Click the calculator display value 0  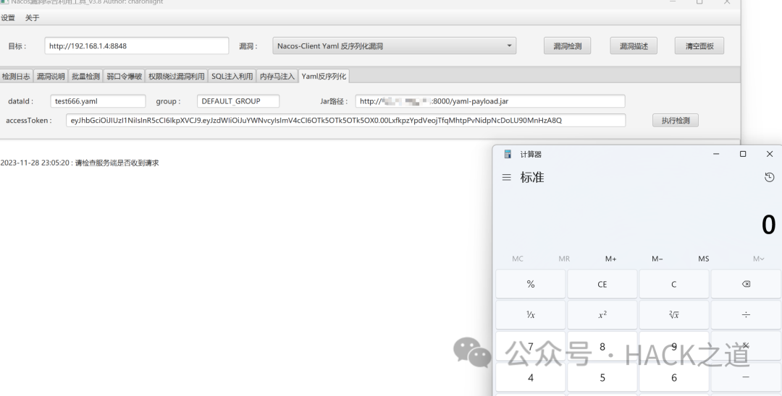(x=768, y=224)
